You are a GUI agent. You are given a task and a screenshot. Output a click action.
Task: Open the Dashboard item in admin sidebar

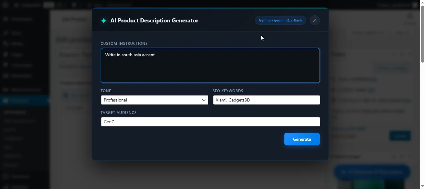click(x=22, y=19)
